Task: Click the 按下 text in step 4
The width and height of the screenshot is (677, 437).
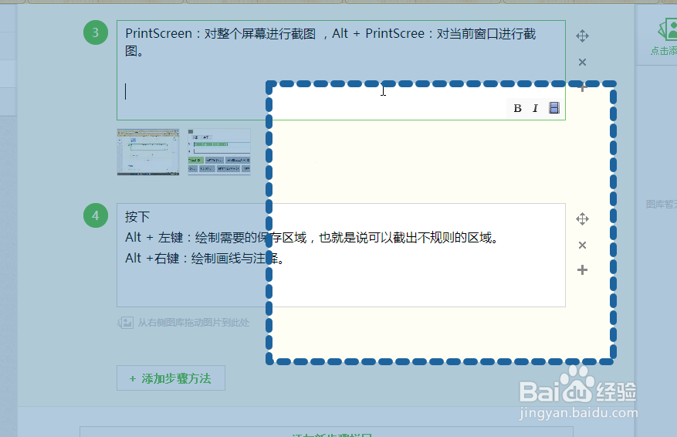Action: tap(137, 217)
